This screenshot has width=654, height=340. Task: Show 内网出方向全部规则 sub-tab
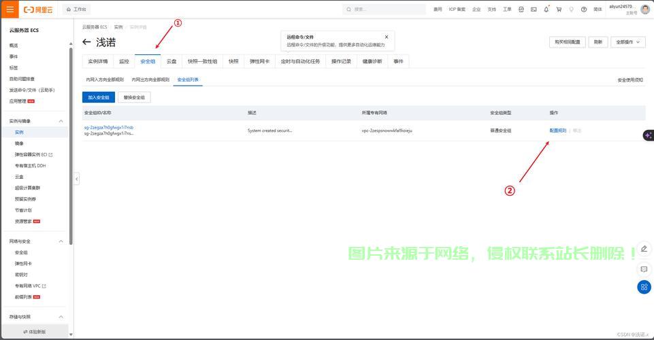click(150, 80)
